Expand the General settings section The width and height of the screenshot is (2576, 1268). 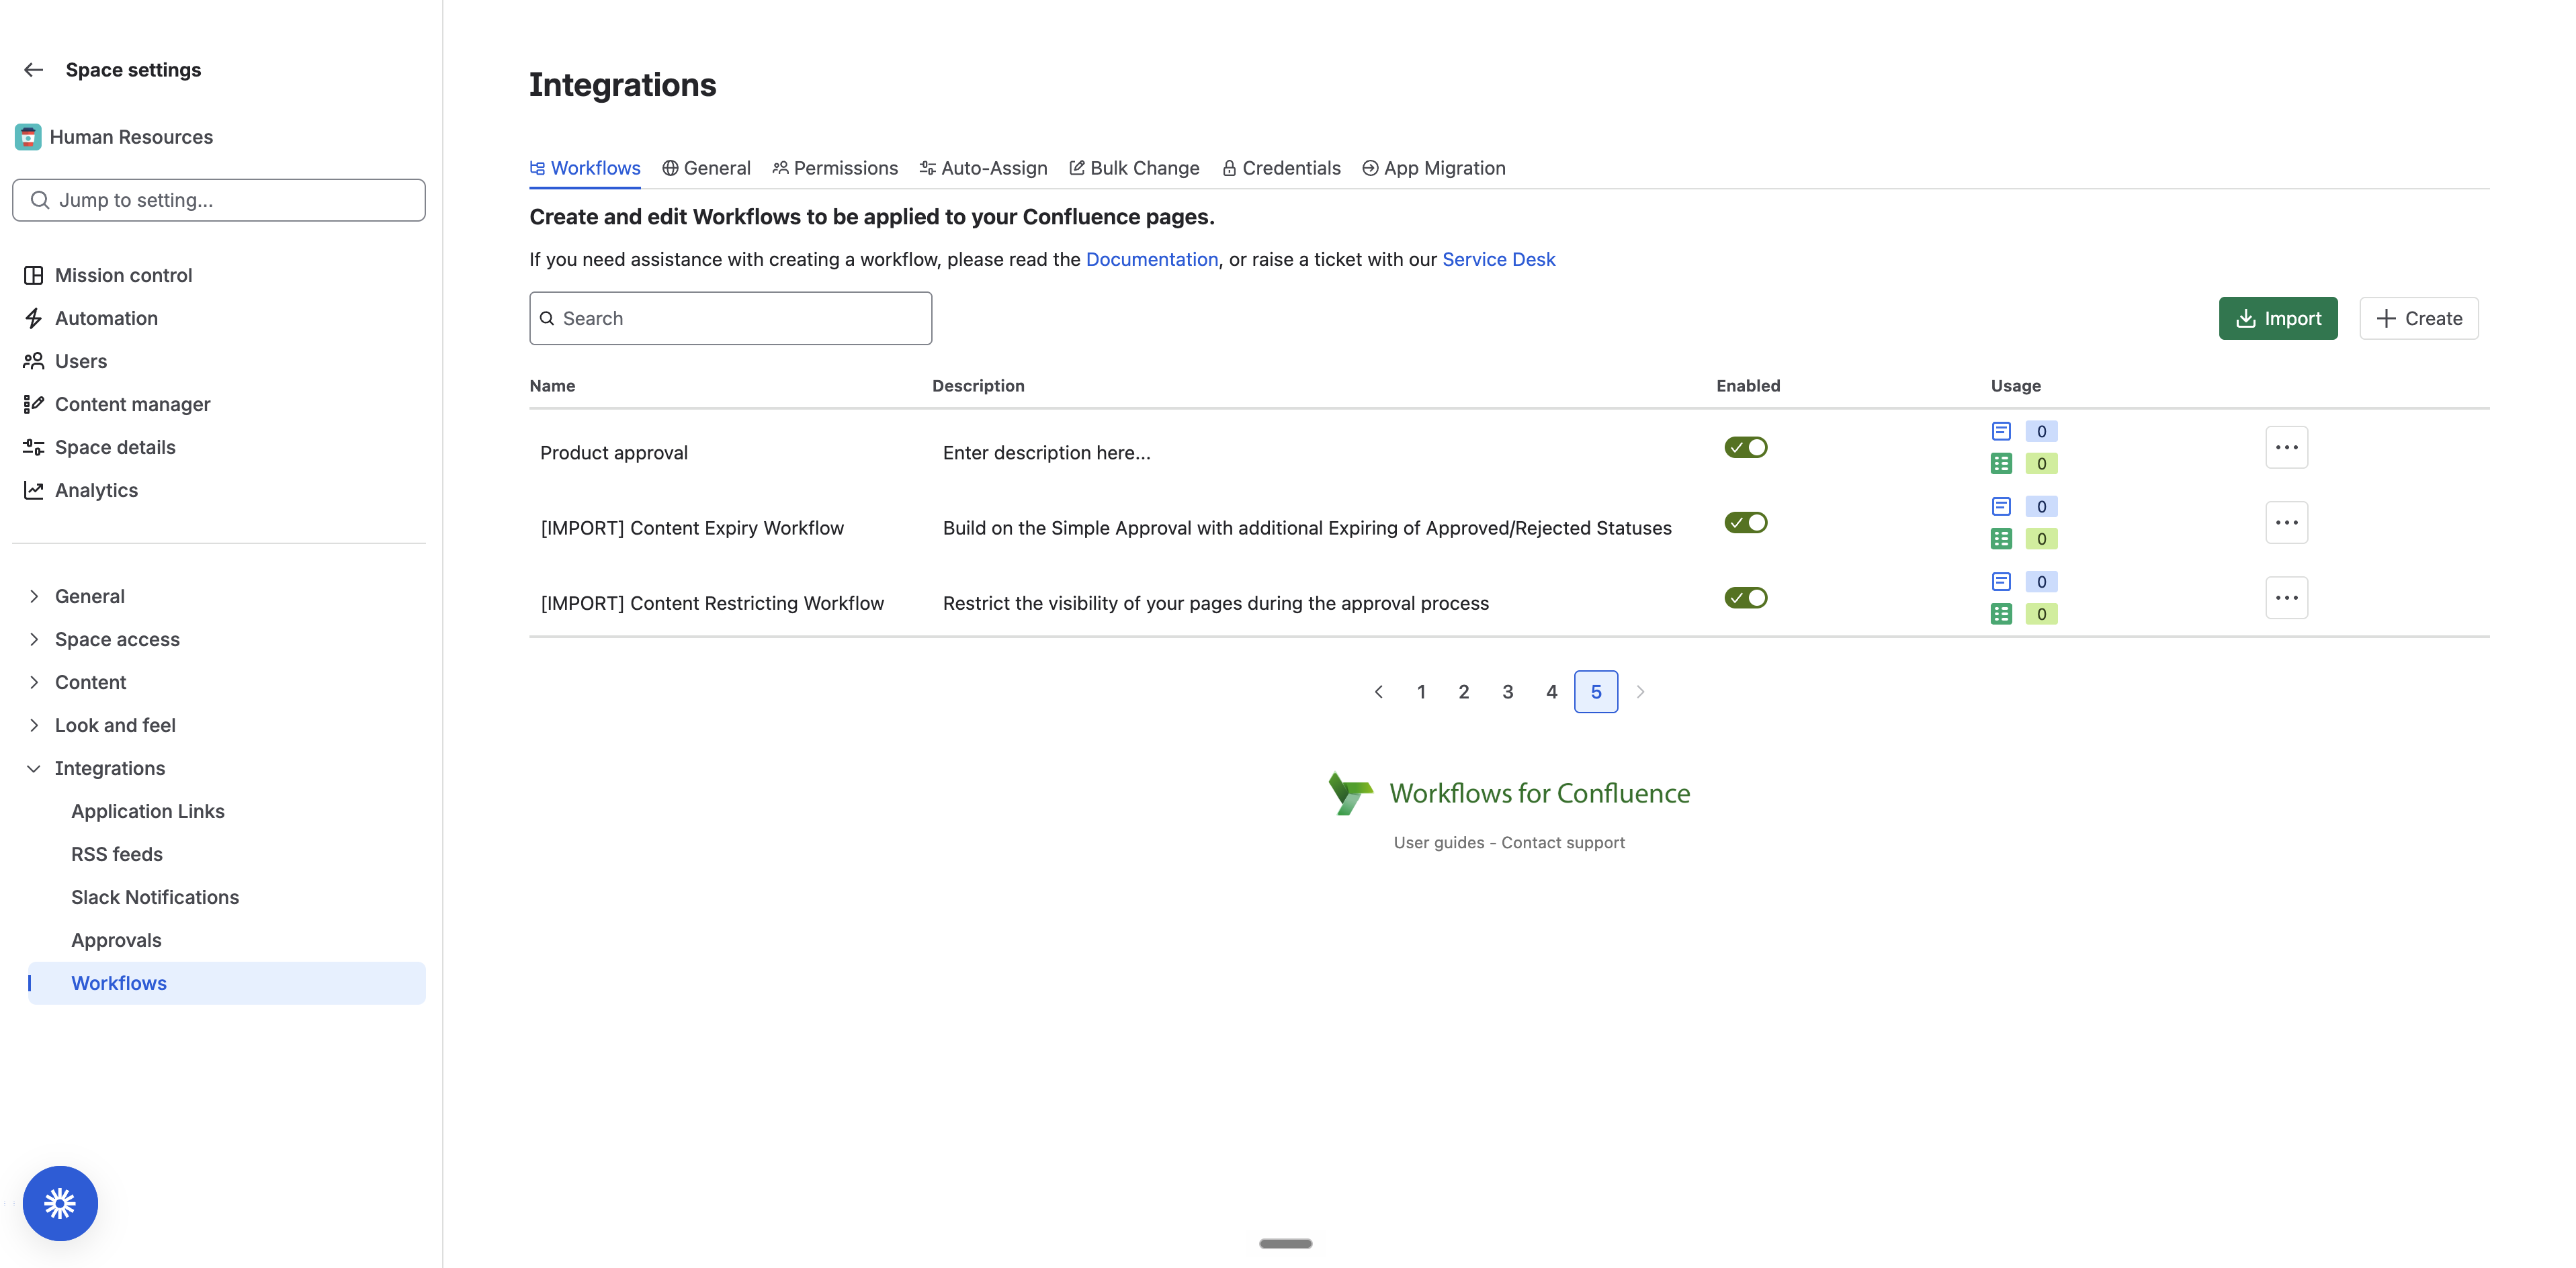point(34,596)
